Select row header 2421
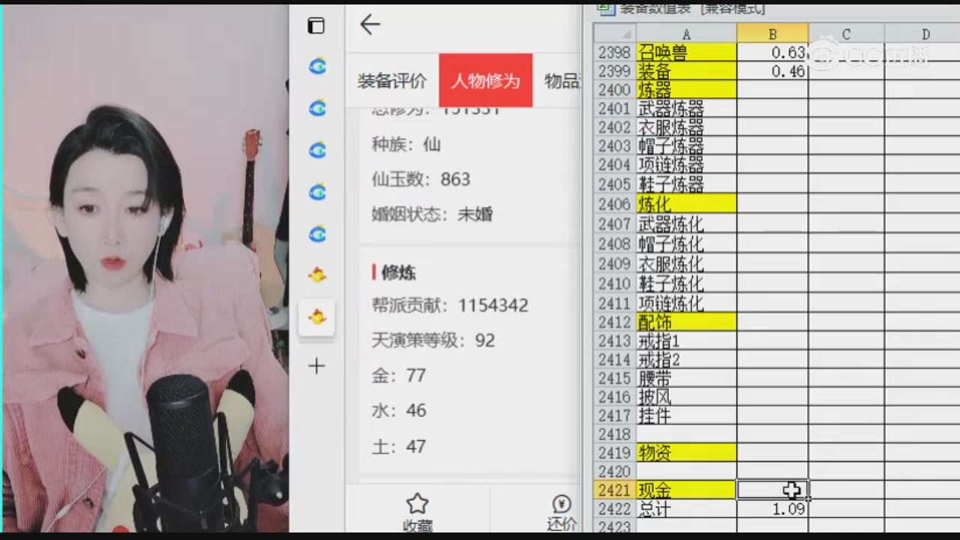 [615, 490]
